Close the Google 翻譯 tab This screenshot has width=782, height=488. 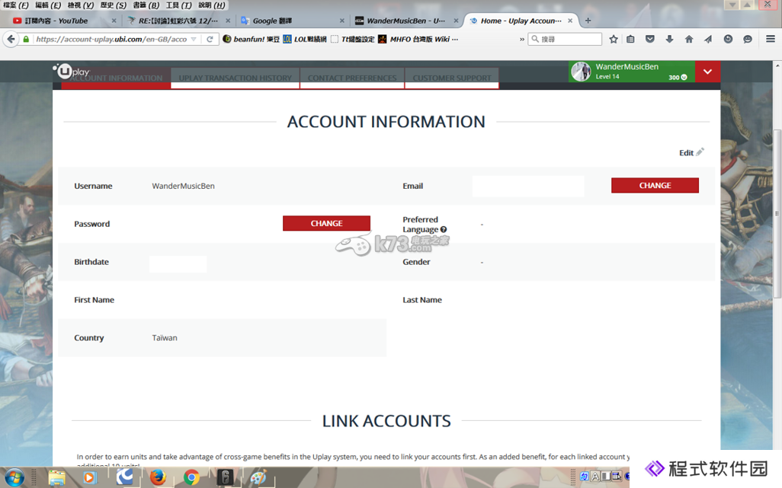341,21
